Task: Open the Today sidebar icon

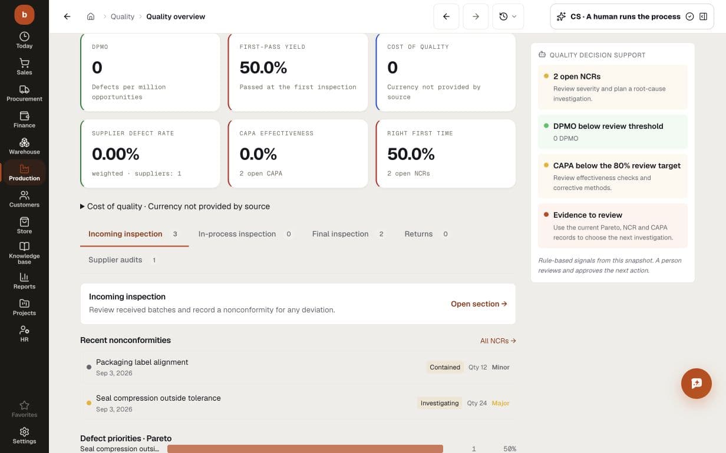Action: [24, 40]
